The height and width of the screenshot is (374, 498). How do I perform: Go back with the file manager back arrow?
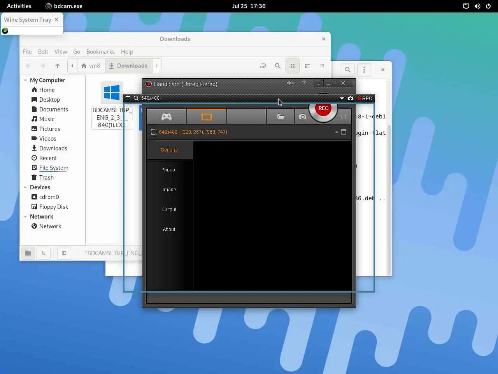pos(28,66)
